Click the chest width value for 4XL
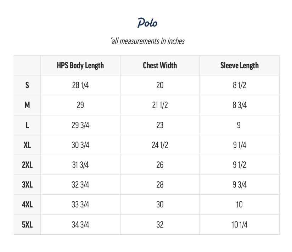Screen dimensions: 292x252 pos(160,204)
